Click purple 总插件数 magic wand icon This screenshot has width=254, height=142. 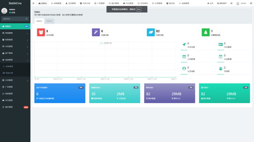96,33
